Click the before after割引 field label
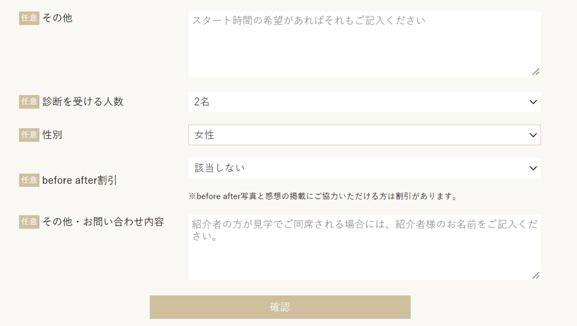 click(x=79, y=180)
